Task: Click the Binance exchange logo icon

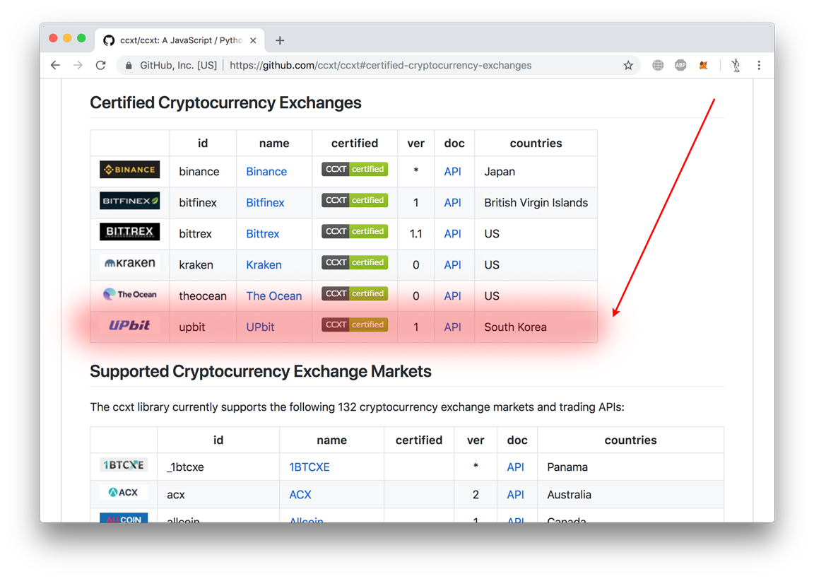Action: point(129,170)
